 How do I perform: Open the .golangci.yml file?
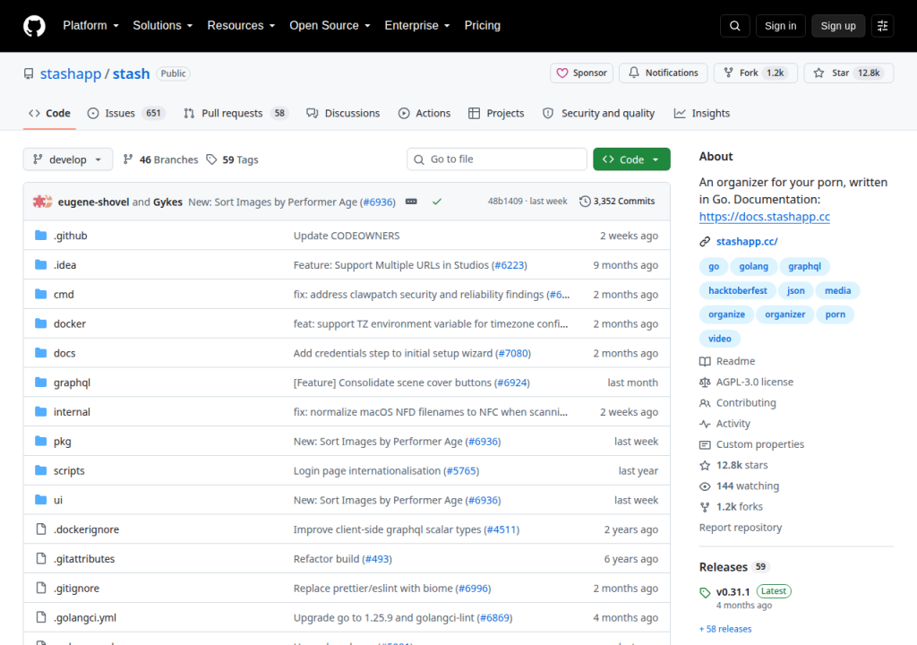(x=85, y=617)
